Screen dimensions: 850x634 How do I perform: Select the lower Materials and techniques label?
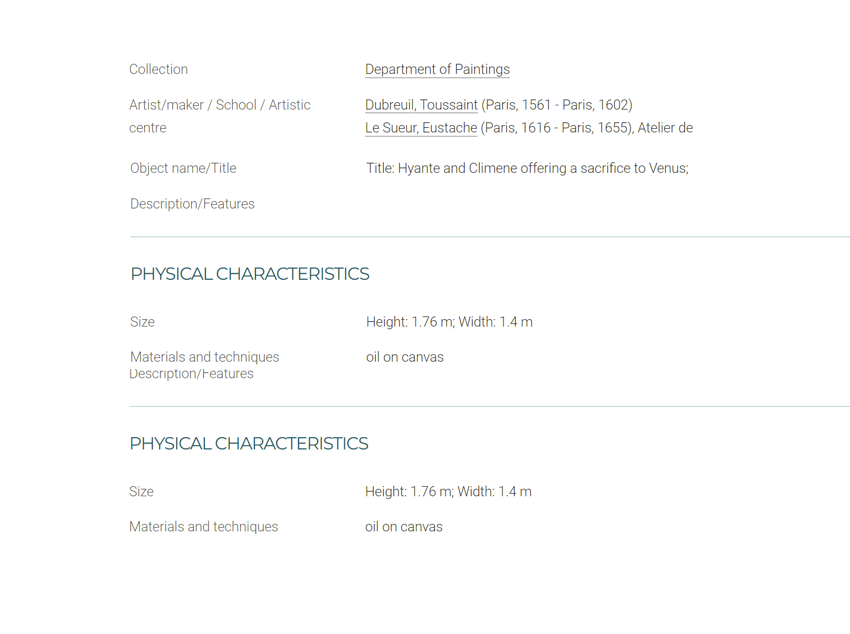pos(203,527)
